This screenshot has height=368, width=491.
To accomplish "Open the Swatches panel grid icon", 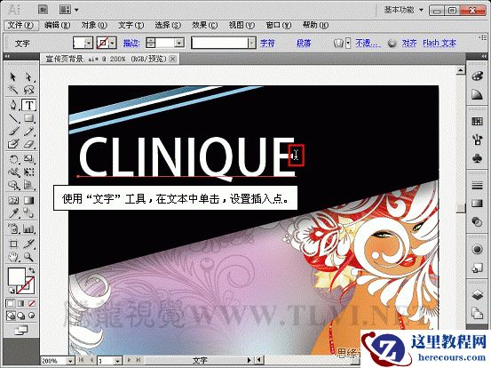I will (477, 121).
